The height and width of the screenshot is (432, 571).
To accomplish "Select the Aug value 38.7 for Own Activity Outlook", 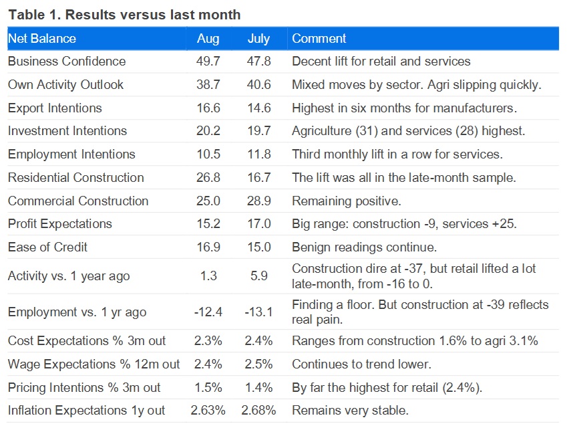I will click(x=208, y=85).
